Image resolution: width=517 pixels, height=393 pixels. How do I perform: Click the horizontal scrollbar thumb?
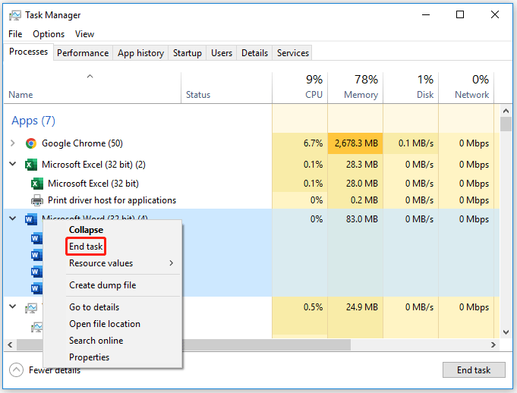184,345
